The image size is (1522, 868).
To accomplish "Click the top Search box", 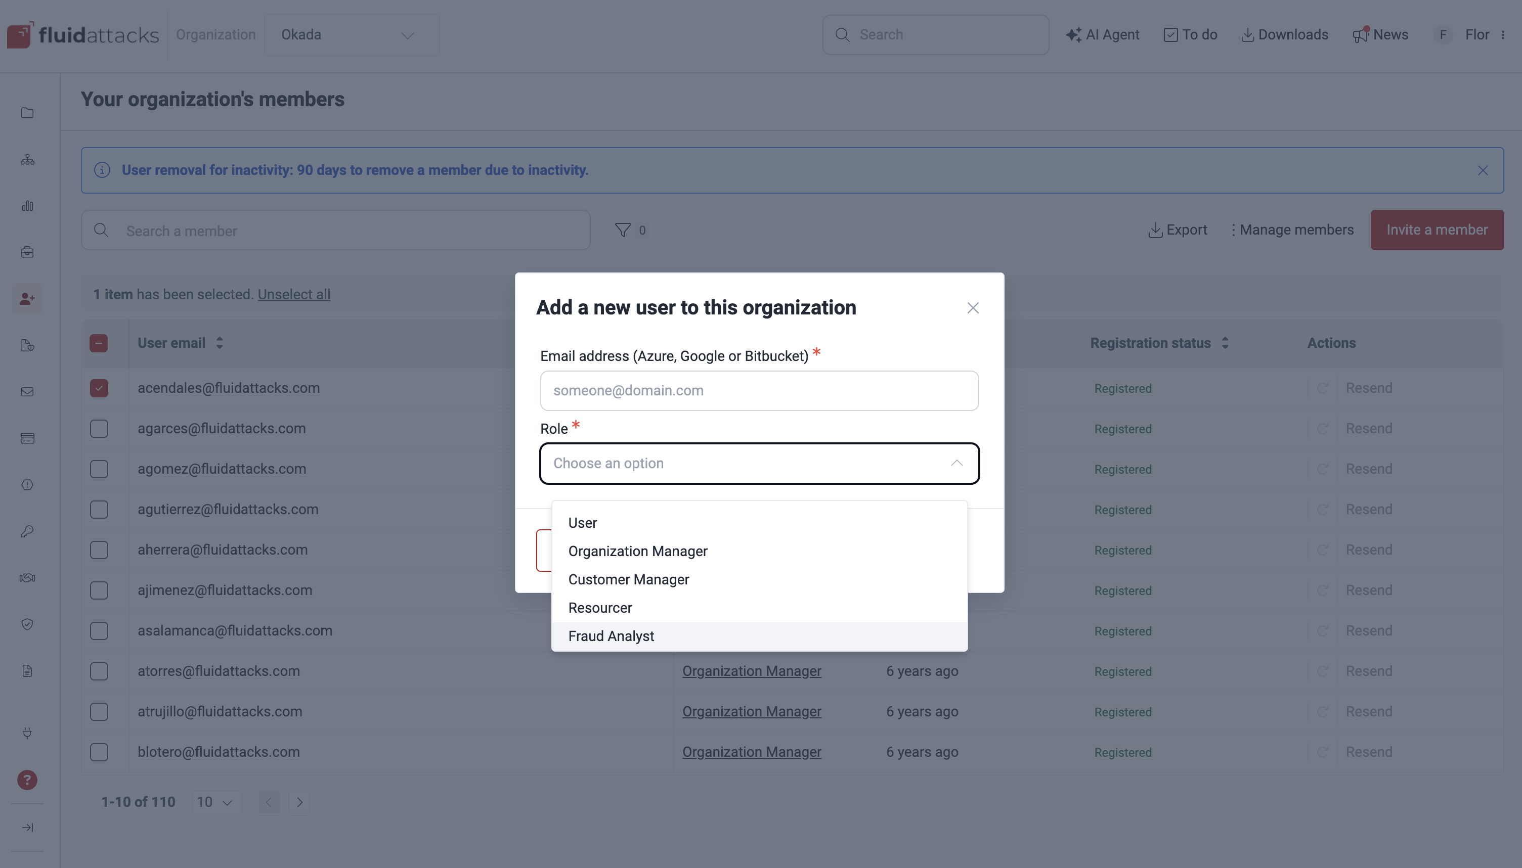I will point(936,34).
